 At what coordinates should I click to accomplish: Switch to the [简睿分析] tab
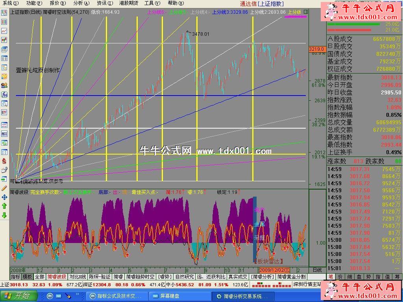[263, 277]
